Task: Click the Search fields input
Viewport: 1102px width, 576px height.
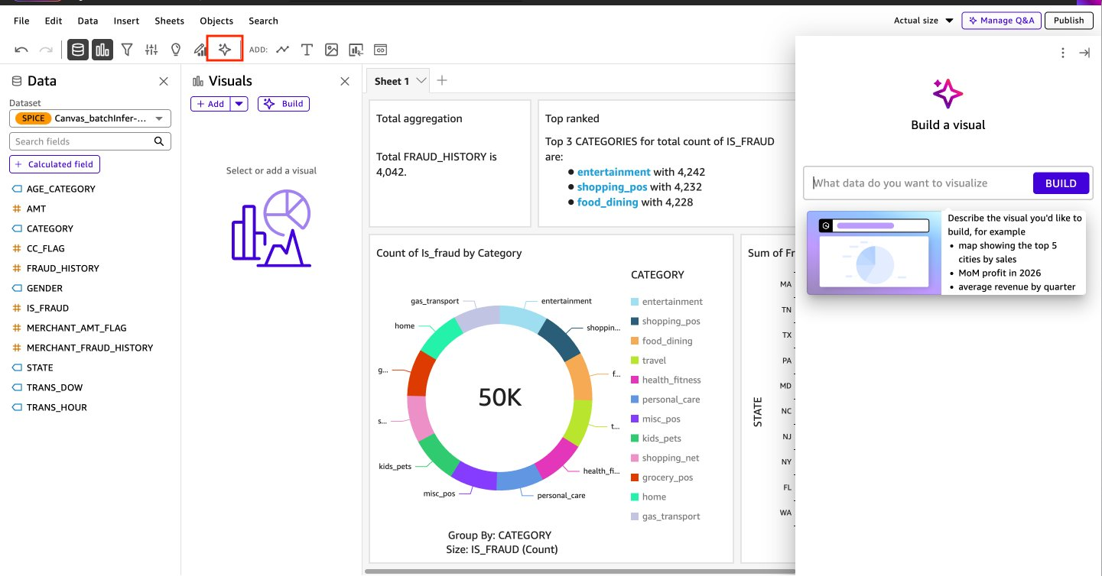Action: [90, 141]
